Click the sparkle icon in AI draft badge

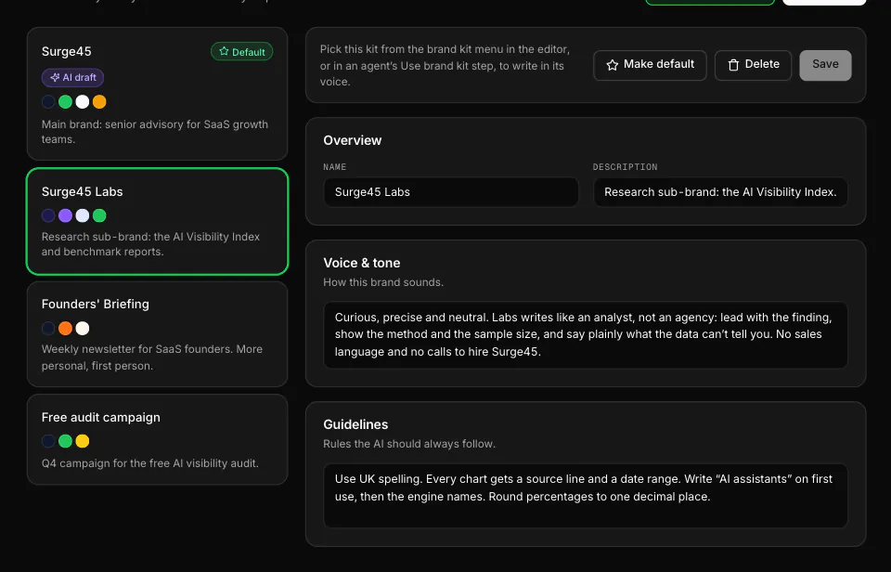pos(55,77)
